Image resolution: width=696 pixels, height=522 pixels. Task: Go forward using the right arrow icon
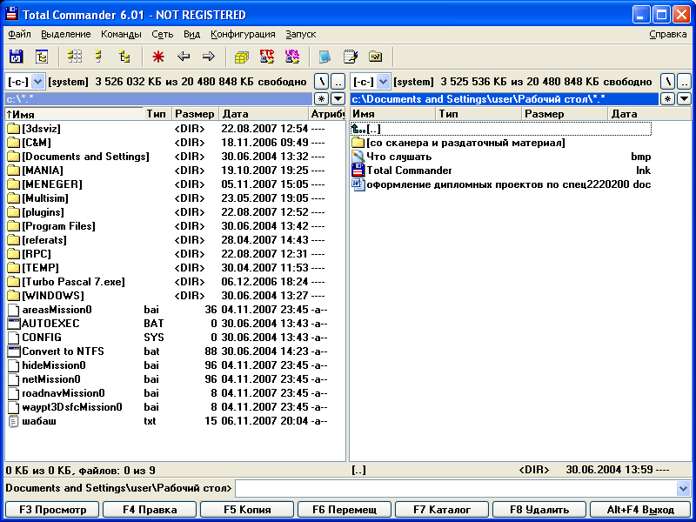(x=209, y=57)
